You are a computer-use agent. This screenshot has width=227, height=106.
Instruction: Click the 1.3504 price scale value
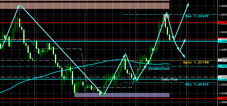[223, 102]
